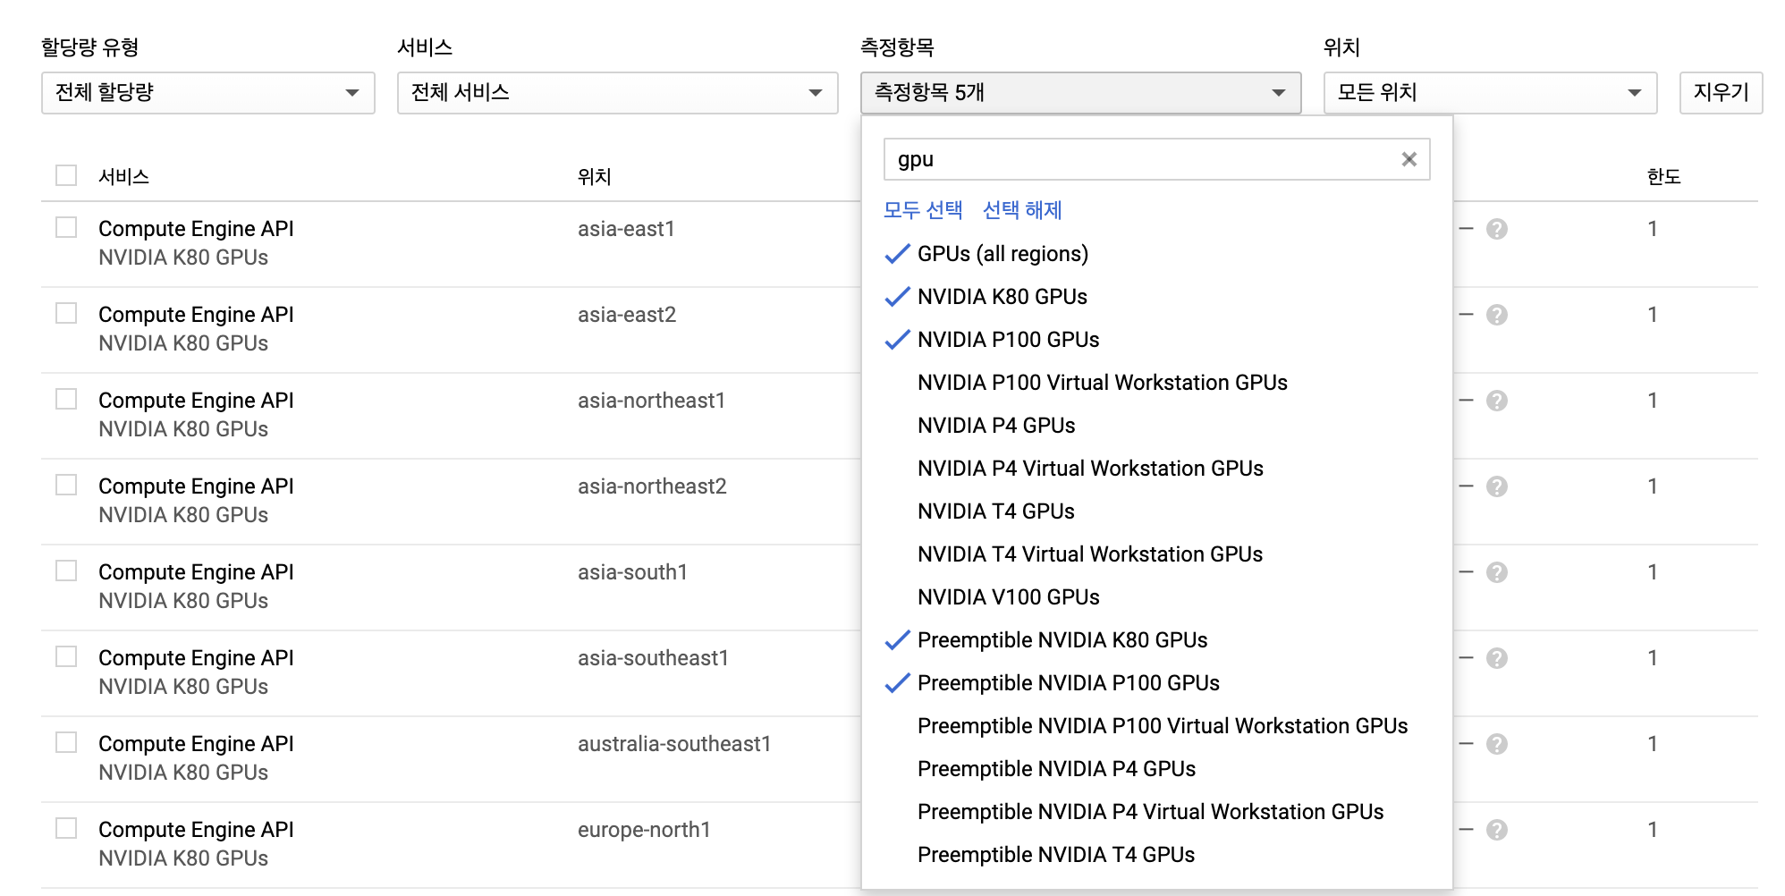Click asia-northeast2 location cell
The height and width of the screenshot is (896, 1785).
652,486
